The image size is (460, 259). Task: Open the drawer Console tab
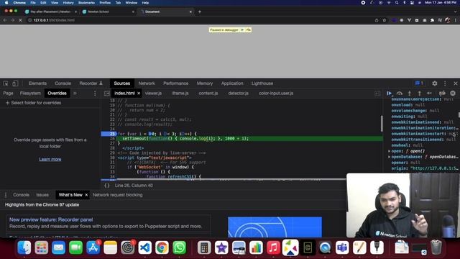pos(21,195)
